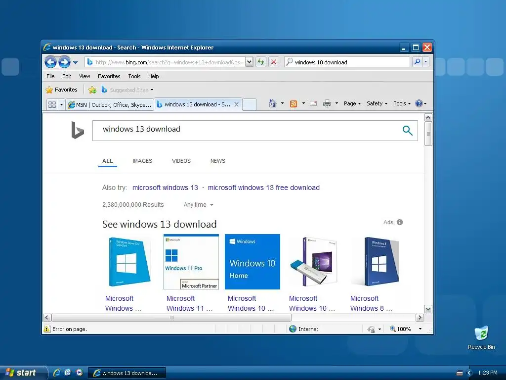Click Windows 10 Home product thumbnail
The width and height of the screenshot is (506, 380).
click(253, 262)
